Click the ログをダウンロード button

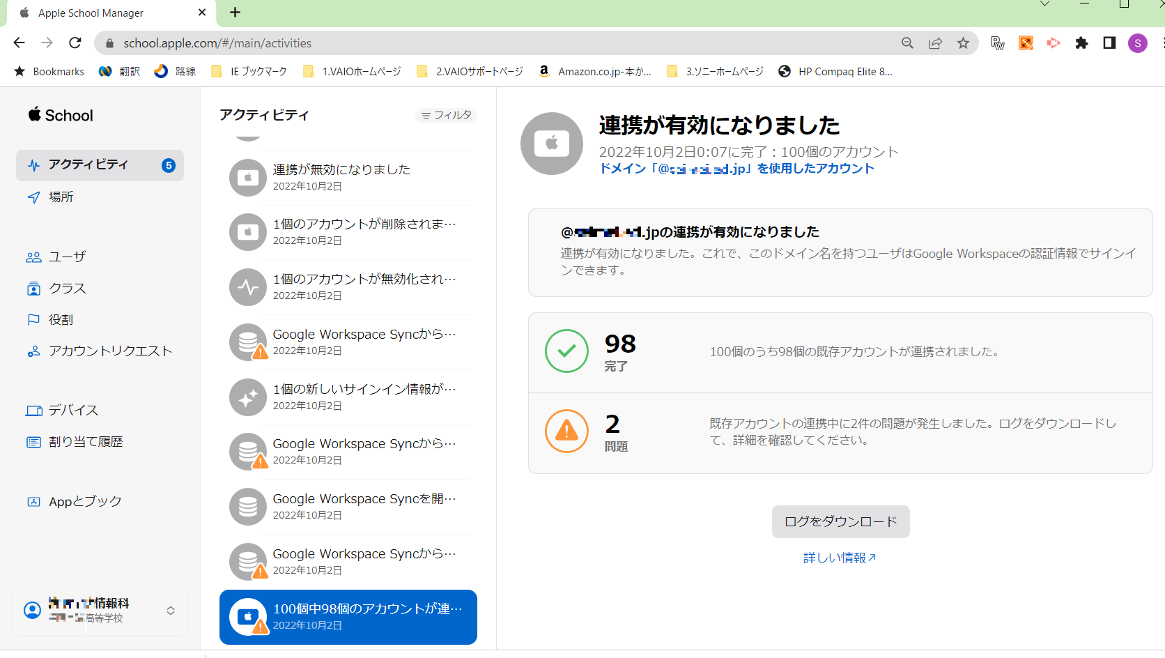(840, 521)
